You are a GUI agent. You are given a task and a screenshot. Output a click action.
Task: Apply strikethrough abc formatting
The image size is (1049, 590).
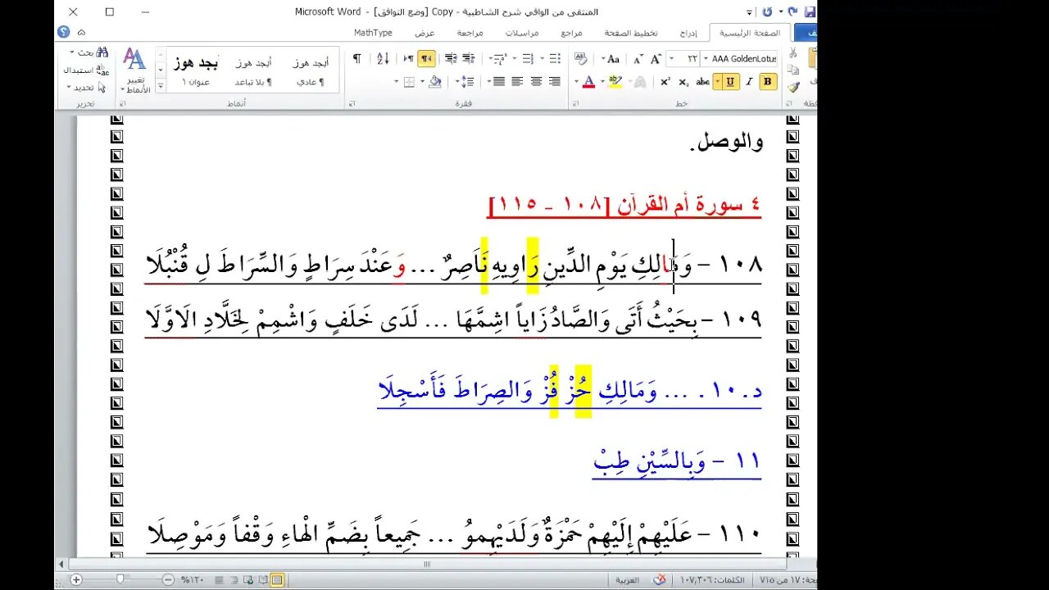(x=702, y=81)
